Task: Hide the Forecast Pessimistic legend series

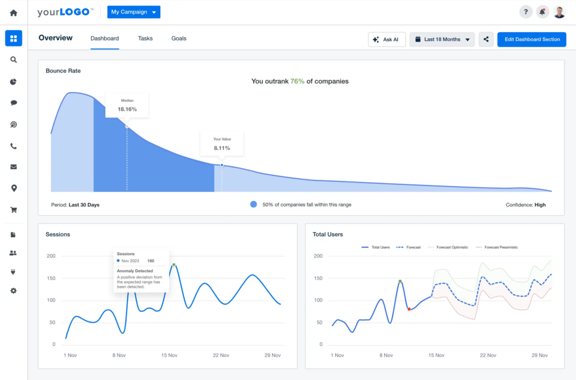Action: tap(497, 247)
